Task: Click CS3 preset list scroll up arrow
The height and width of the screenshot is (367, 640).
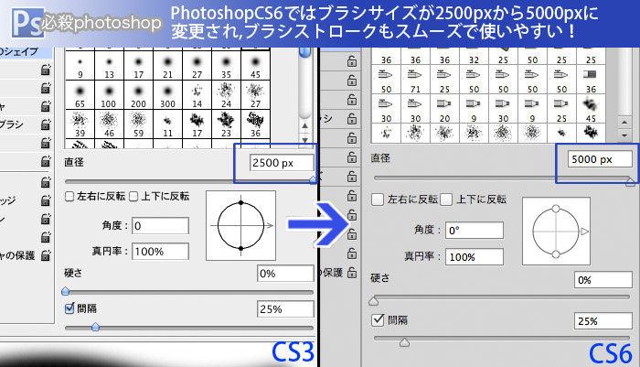Action: click(x=304, y=126)
